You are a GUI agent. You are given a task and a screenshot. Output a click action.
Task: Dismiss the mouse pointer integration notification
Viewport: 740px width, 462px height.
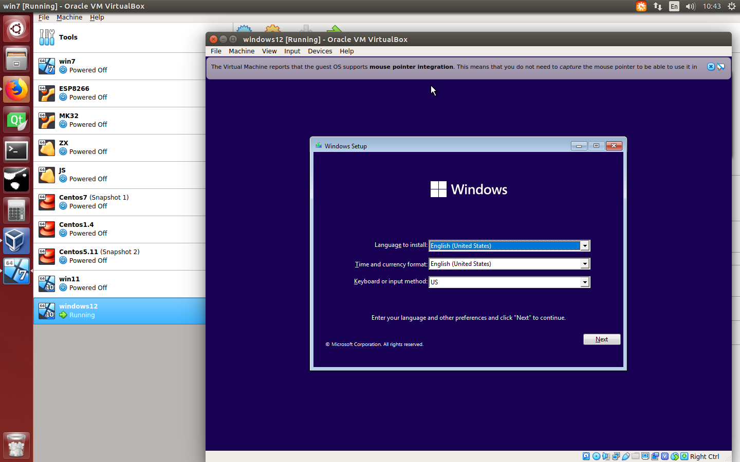point(711,67)
